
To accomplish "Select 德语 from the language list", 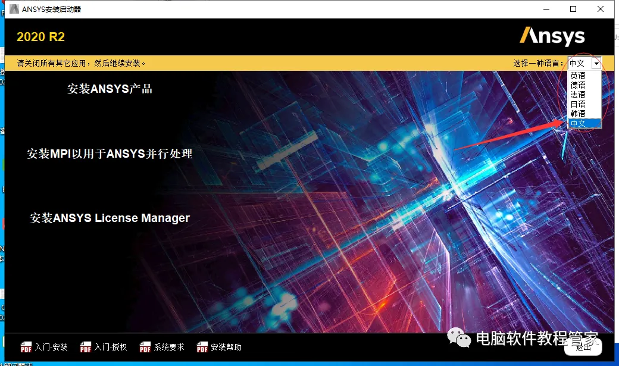I will tap(584, 85).
